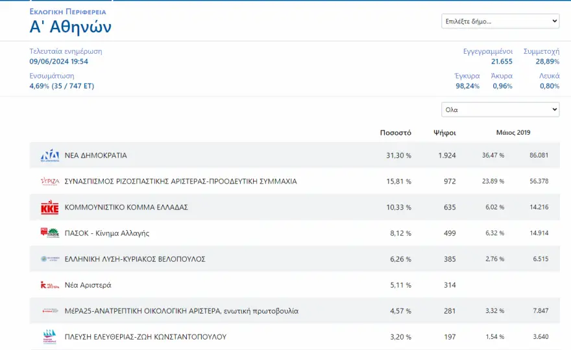571x350 pixels.
Task: Select ΕΛΛΗΝΙΚΗ ΛΥΣΗ-ΚΥΡΙΑΚΟΣ ΒΕΛΟΠΟΥΛΟΣ party name
Action: tap(135, 259)
